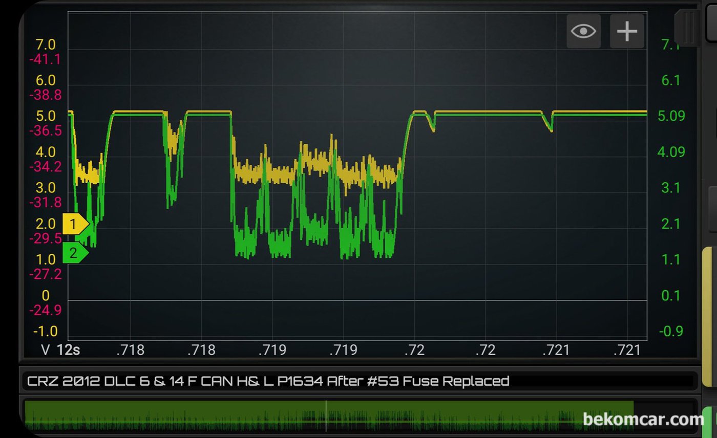Image resolution: width=717 pixels, height=438 pixels.
Task: Select the green 5.09 right axis value
Action: click(x=671, y=116)
